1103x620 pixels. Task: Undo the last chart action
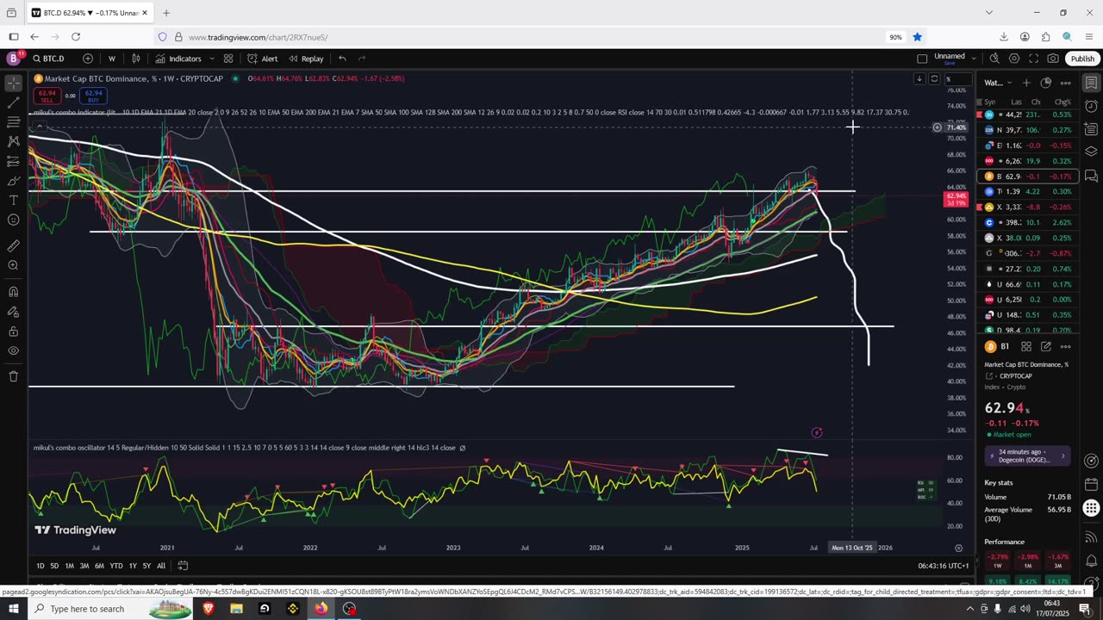point(342,59)
